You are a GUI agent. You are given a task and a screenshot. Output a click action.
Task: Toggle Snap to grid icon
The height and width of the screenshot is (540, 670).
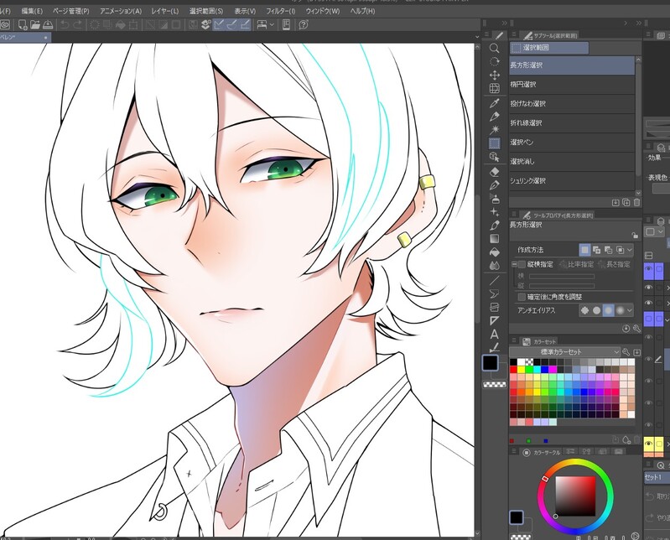click(245, 25)
